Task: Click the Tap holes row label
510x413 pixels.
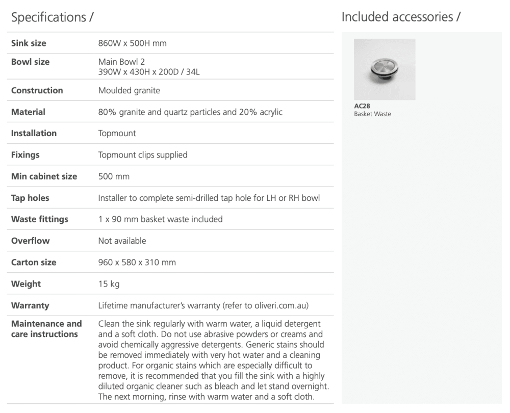Action: tap(30, 198)
